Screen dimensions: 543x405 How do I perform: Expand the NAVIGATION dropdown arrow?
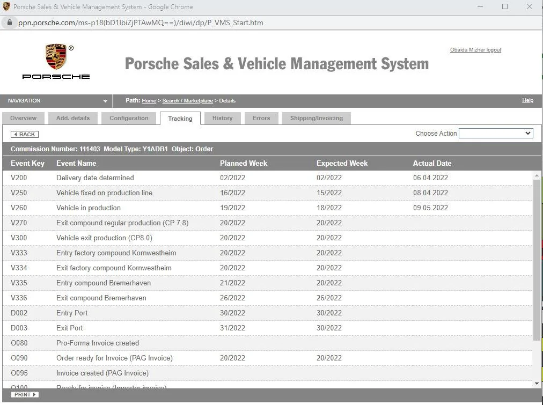(x=105, y=101)
